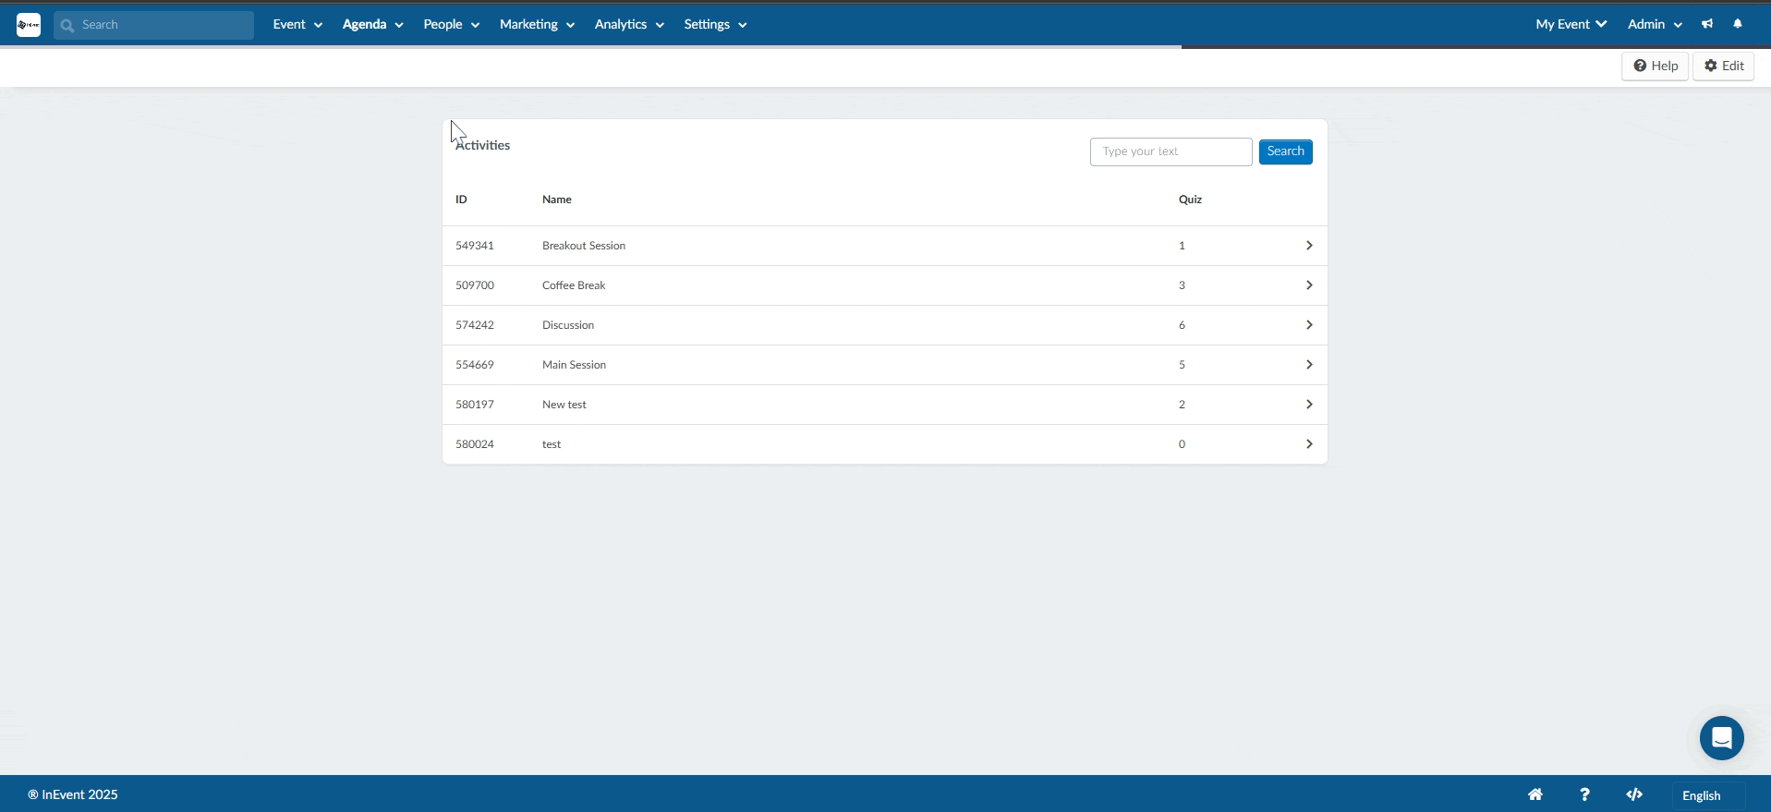
Task: Click quiz count 5 for Main Session
Action: [x=1182, y=365]
